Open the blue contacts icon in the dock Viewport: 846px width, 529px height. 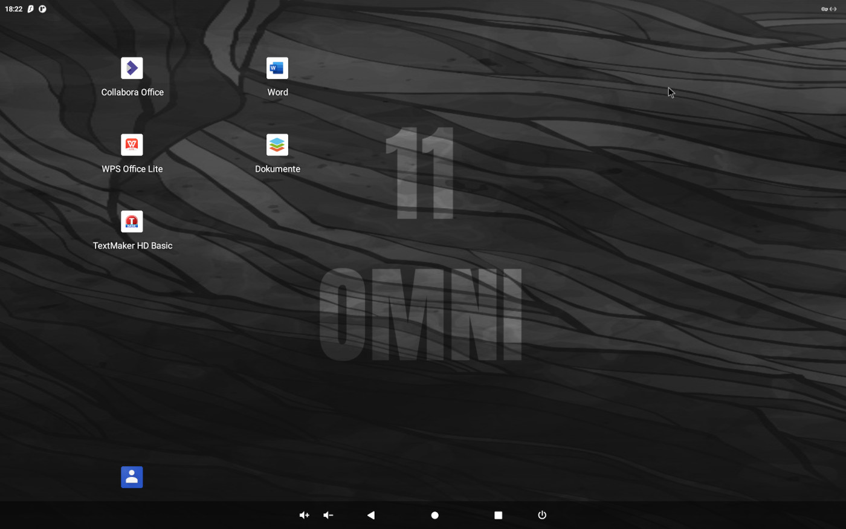pos(132,477)
